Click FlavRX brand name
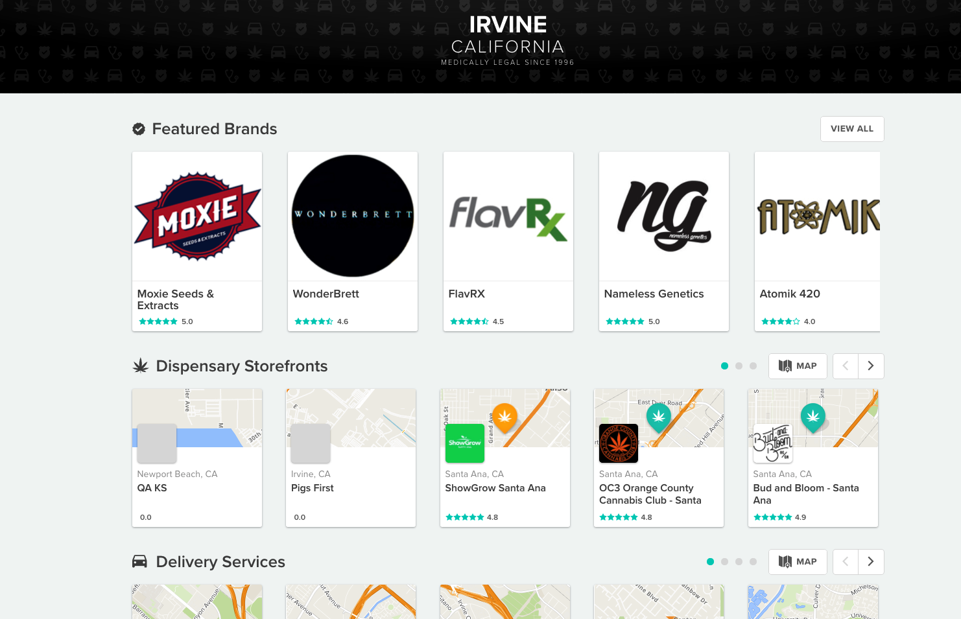 [x=467, y=294]
